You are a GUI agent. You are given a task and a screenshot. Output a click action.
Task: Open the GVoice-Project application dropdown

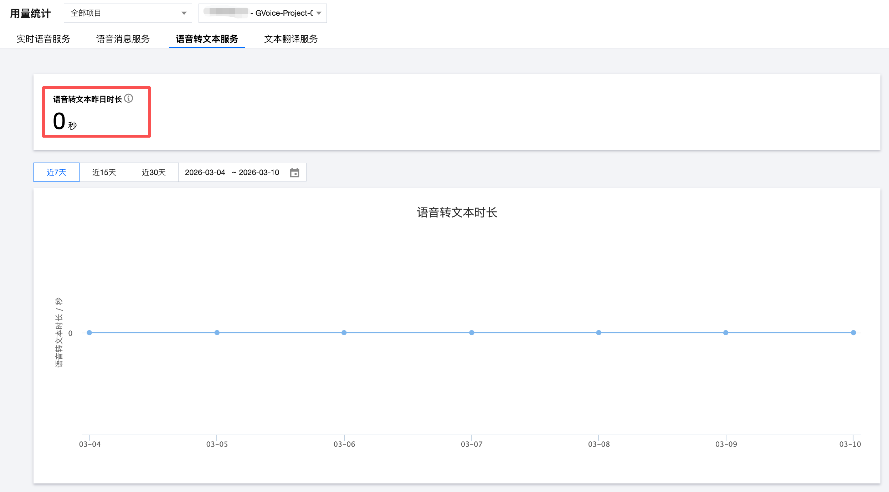263,13
